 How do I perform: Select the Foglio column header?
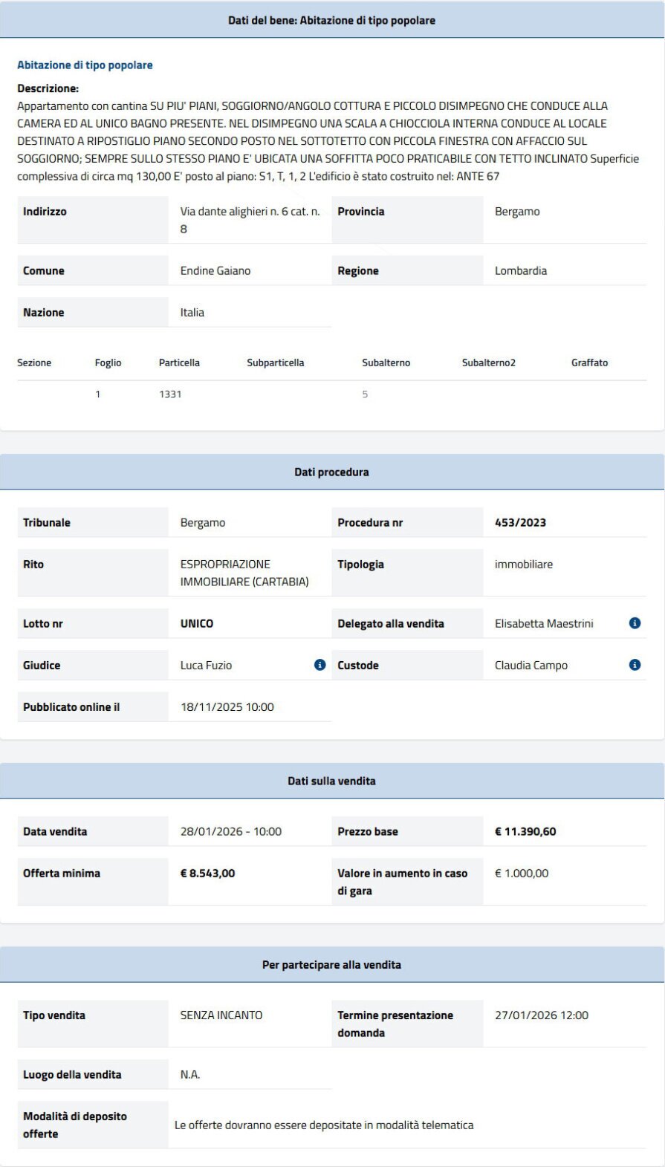[108, 363]
